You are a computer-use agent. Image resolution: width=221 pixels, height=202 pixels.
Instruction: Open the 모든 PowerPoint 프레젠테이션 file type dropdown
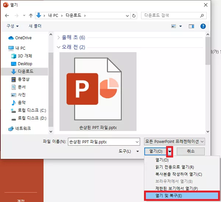click(x=175, y=141)
